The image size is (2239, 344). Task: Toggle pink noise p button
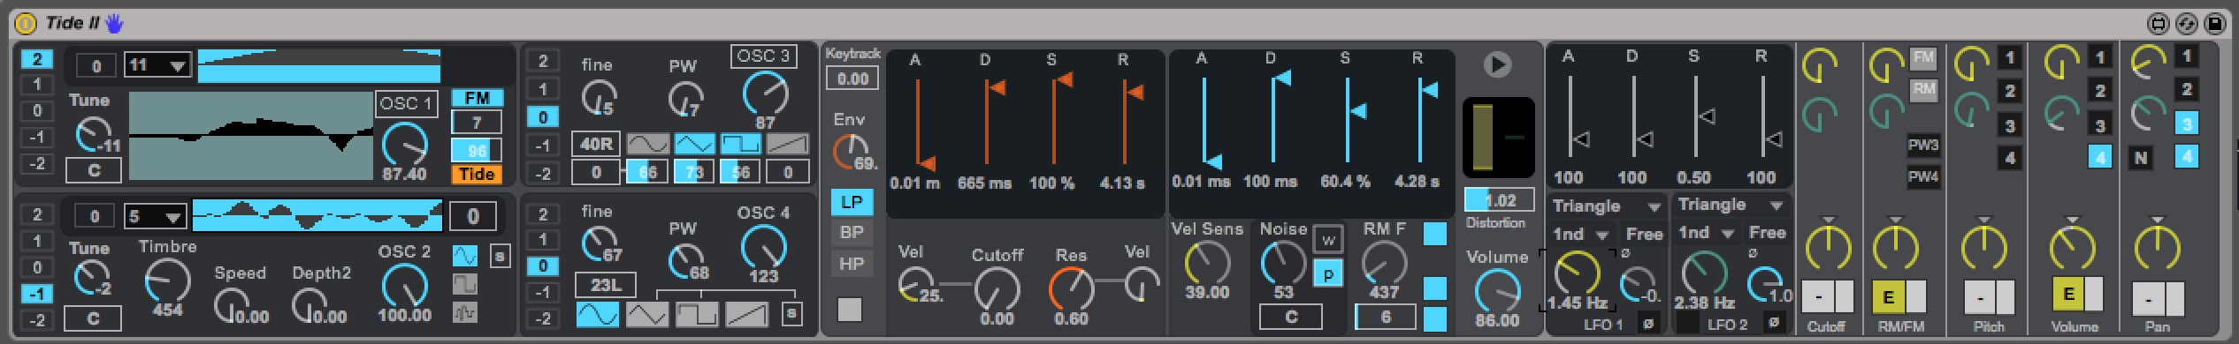pyautogui.click(x=1328, y=274)
